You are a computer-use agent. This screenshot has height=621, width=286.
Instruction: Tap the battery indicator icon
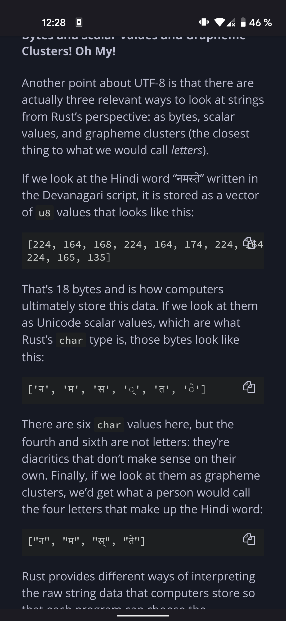pyautogui.click(x=243, y=22)
